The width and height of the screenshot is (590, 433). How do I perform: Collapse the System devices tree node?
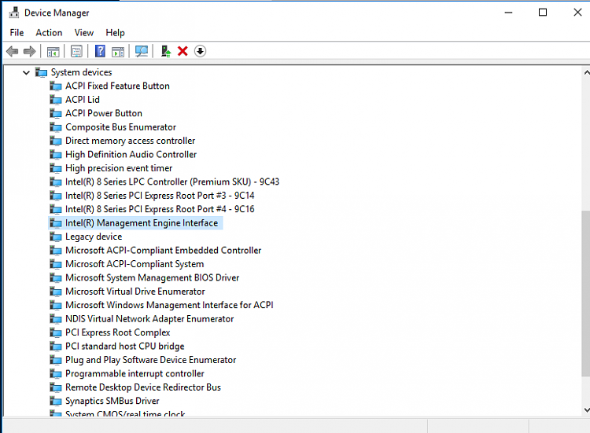[26, 72]
